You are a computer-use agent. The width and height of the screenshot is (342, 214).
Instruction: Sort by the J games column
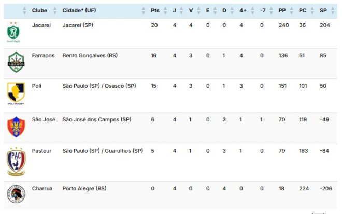[181, 10]
